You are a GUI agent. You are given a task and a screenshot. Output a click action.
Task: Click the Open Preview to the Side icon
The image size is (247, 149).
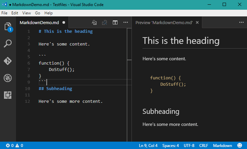click(x=104, y=22)
